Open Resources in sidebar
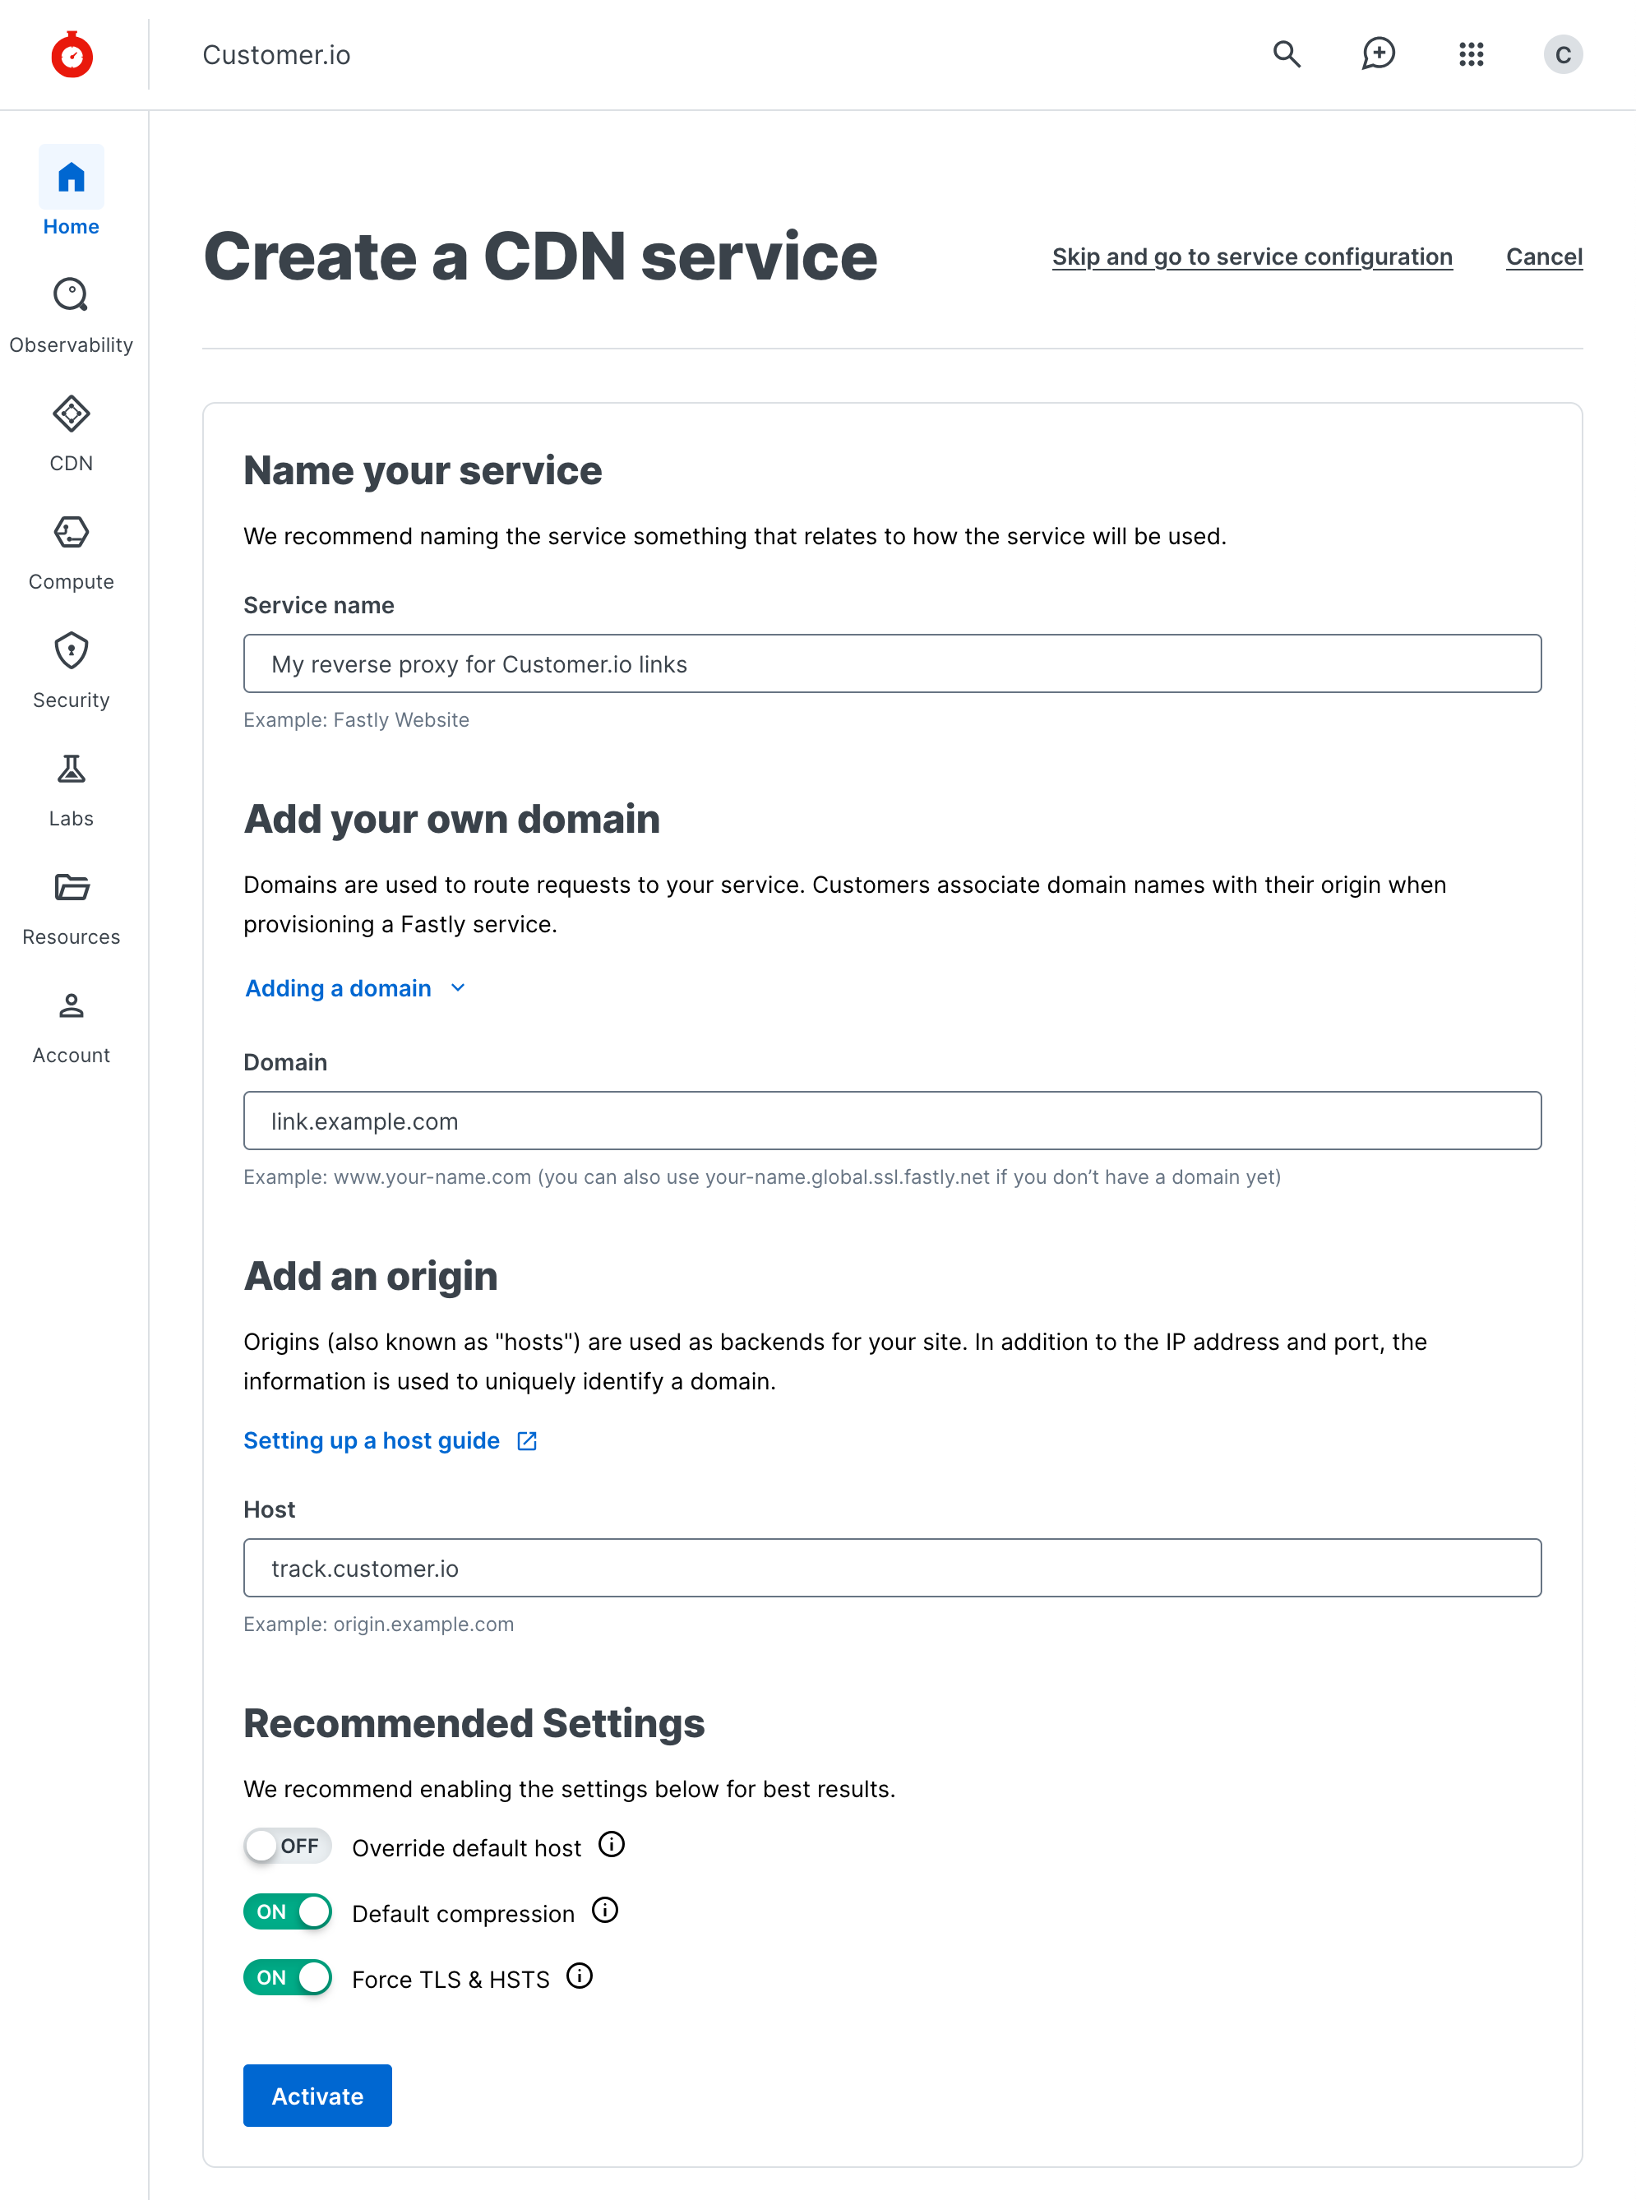Screen dimensions: 1636x2200 click(x=72, y=907)
